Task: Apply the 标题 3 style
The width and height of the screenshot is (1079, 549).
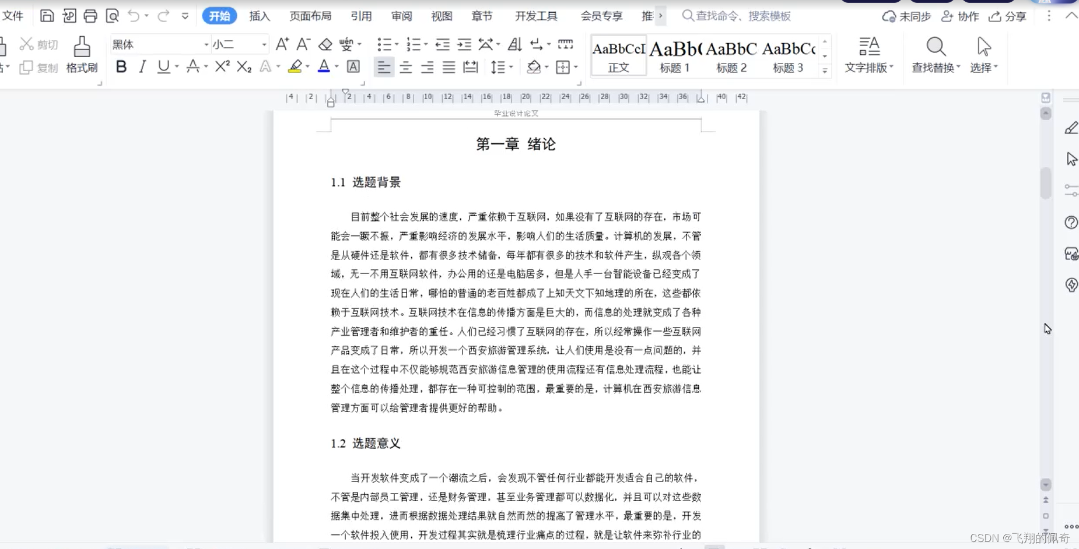Action: click(788, 56)
